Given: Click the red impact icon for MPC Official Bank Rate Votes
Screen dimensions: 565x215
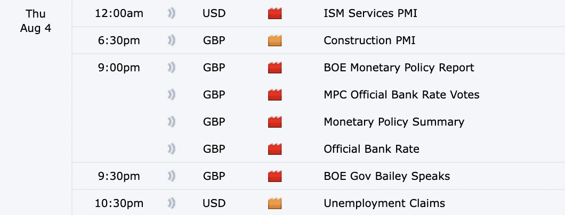Looking at the screenshot, I should coord(275,95).
